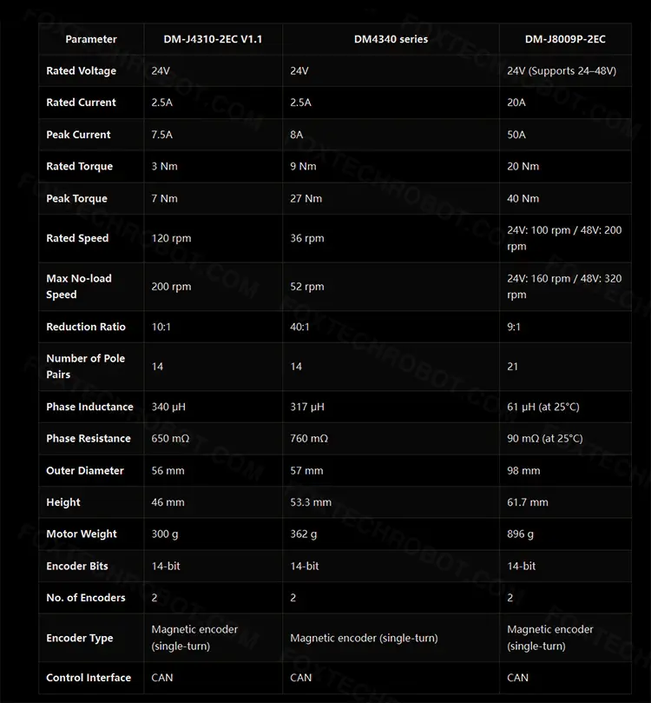The width and height of the screenshot is (651, 703).
Task: Select the Peak Current row label
Action: (78, 135)
